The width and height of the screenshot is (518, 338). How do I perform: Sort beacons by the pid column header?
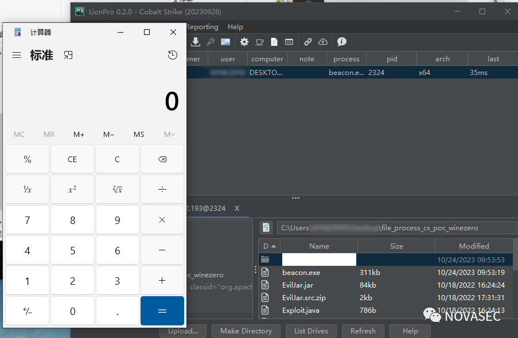pos(391,59)
